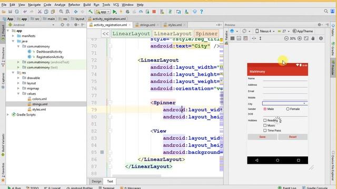Switch to the styles.xml editor tab
Image resolution: width=337 pixels, height=189 pixels.
(x=175, y=25)
